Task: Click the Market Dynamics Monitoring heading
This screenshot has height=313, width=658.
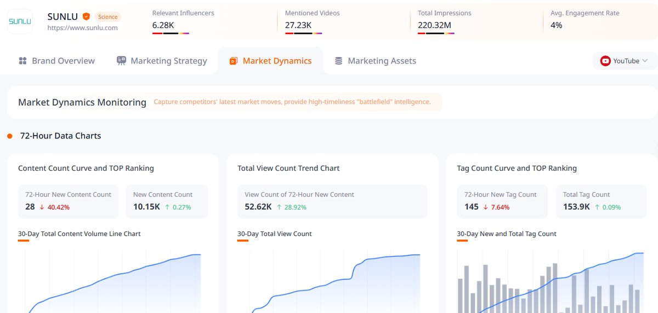Action: pos(82,102)
